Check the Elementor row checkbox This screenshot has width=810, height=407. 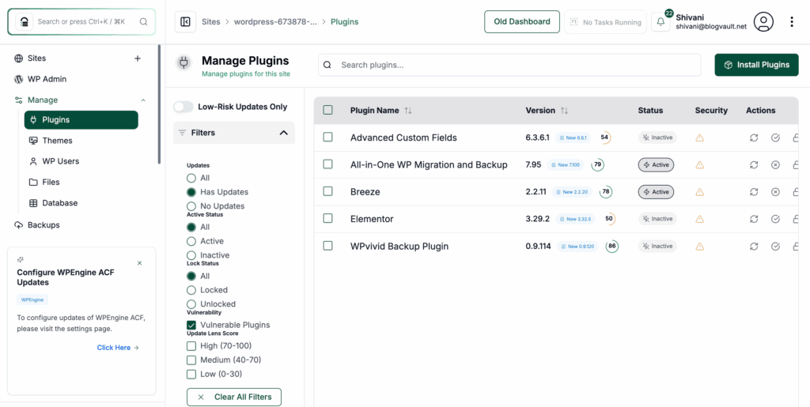coord(327,218)
